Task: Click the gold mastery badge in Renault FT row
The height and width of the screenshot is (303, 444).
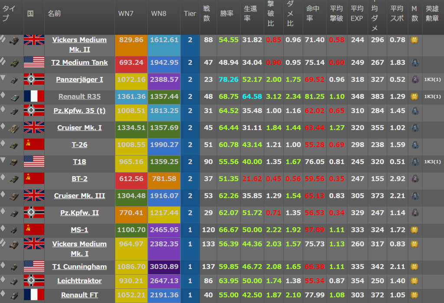Action: [x=415, y=295]
